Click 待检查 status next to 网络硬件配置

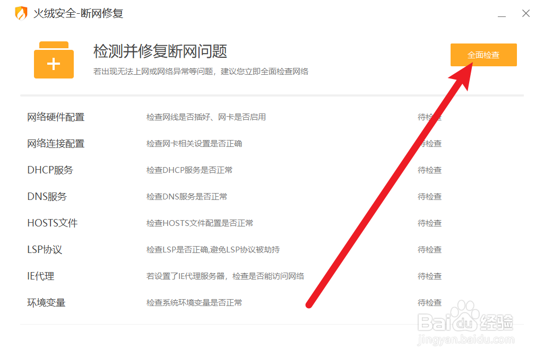click(429, 117)
